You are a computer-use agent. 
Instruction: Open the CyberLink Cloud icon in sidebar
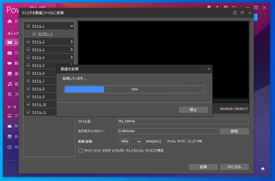coord(10,126)
